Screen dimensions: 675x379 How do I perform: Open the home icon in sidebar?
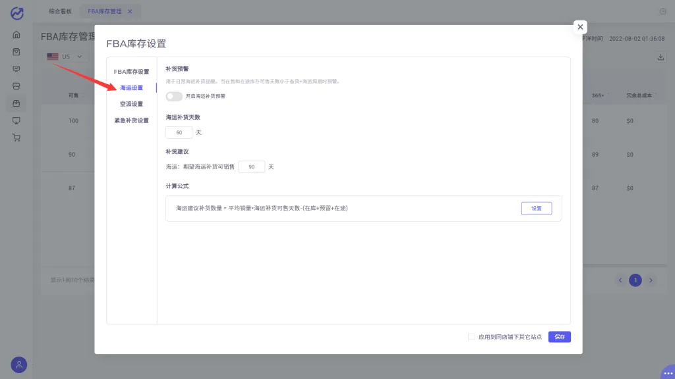click(x=16, y=35)
